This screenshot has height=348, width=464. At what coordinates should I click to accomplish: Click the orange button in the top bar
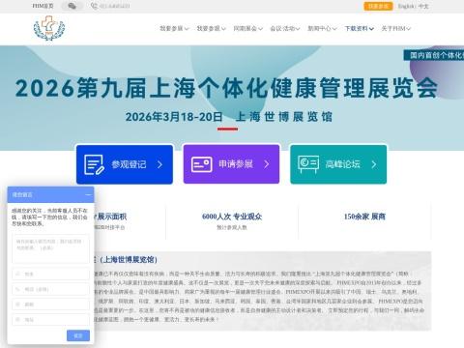click(x=378, y=6)
